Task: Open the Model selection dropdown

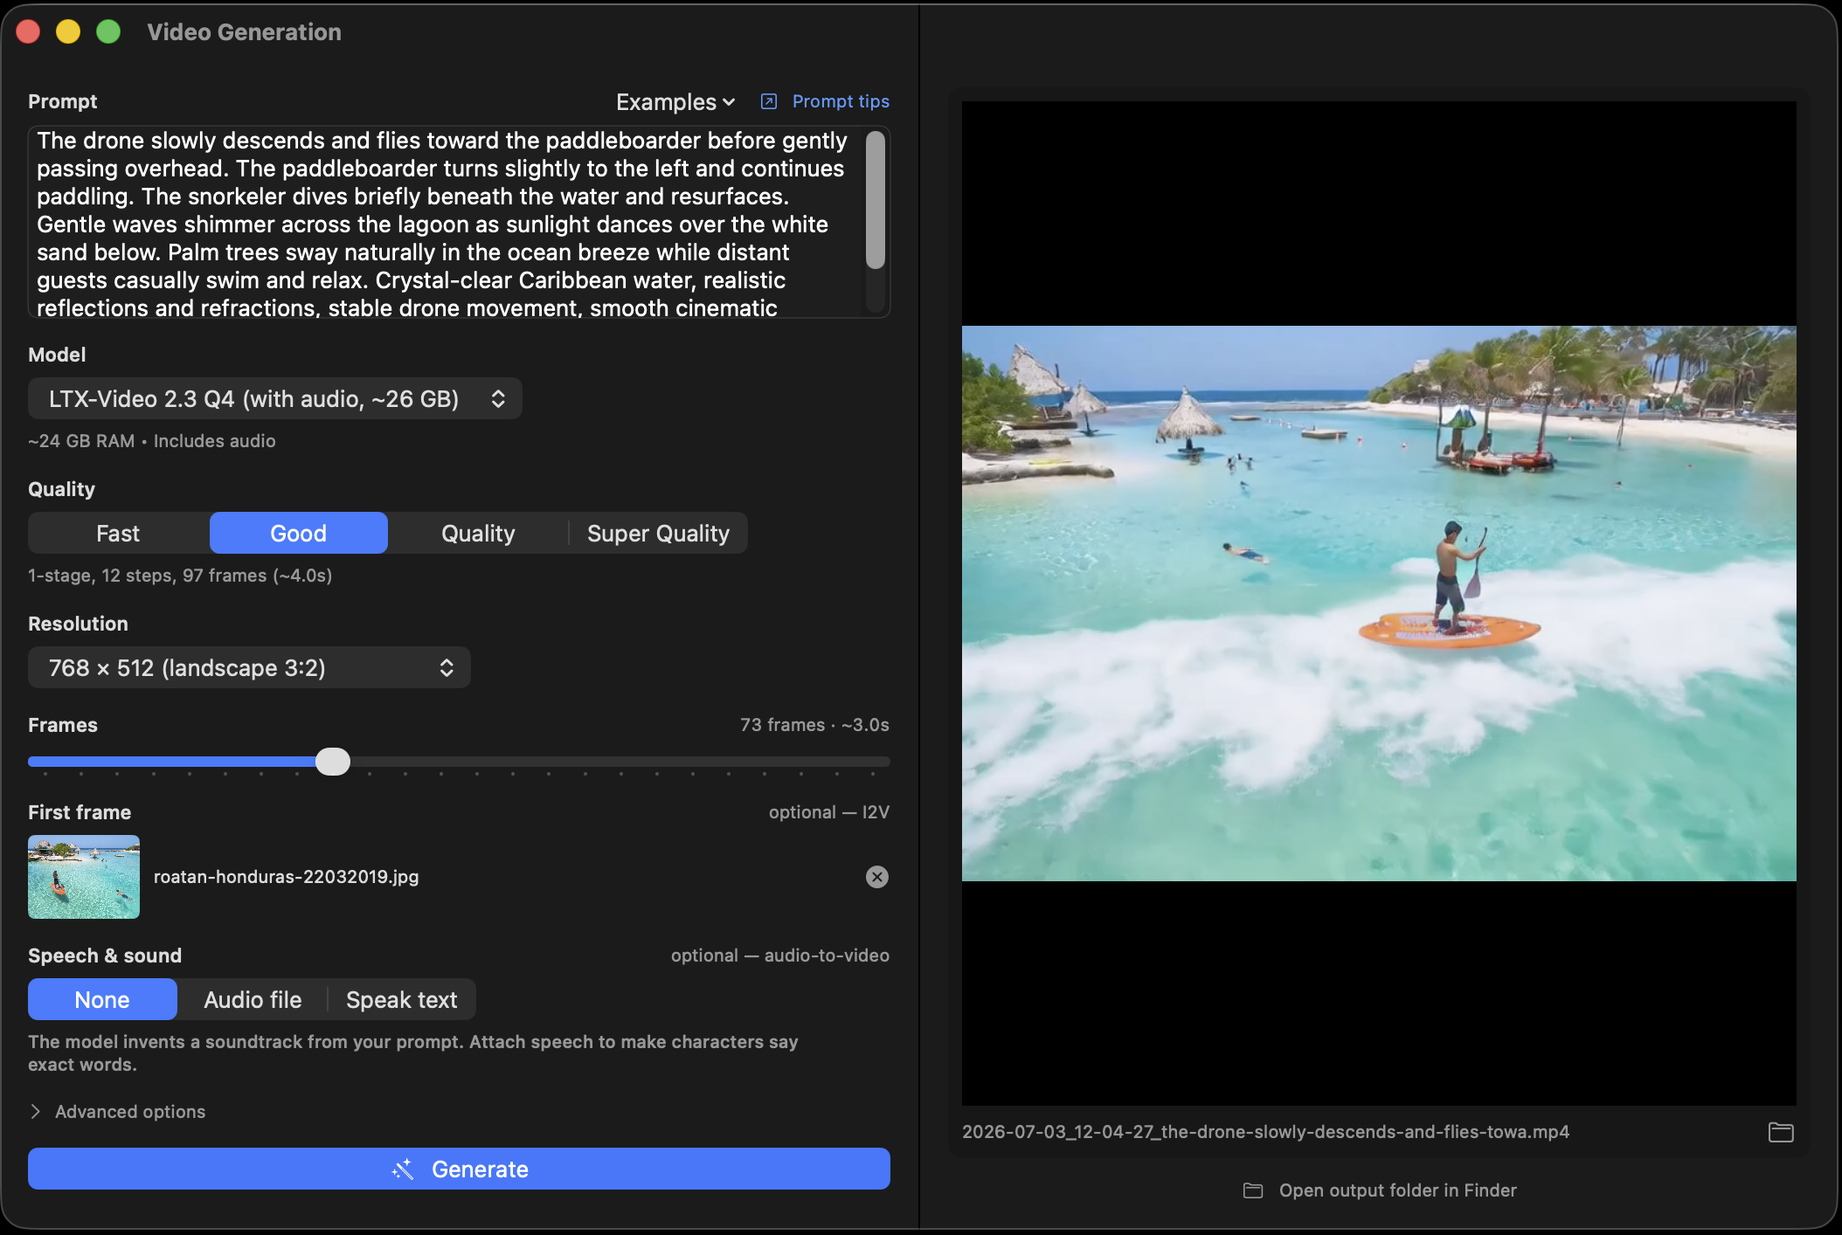Action: pyautogui.click(x=275, y=398)
